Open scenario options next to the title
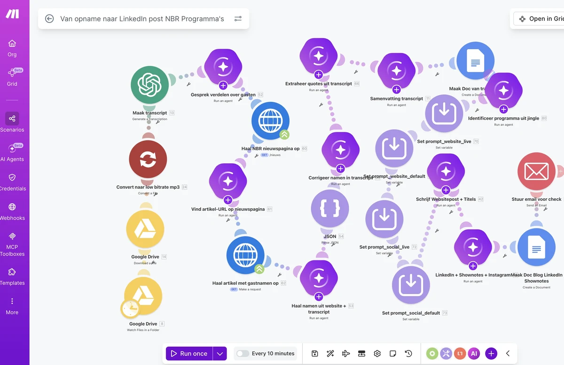 tap(238, 19)
